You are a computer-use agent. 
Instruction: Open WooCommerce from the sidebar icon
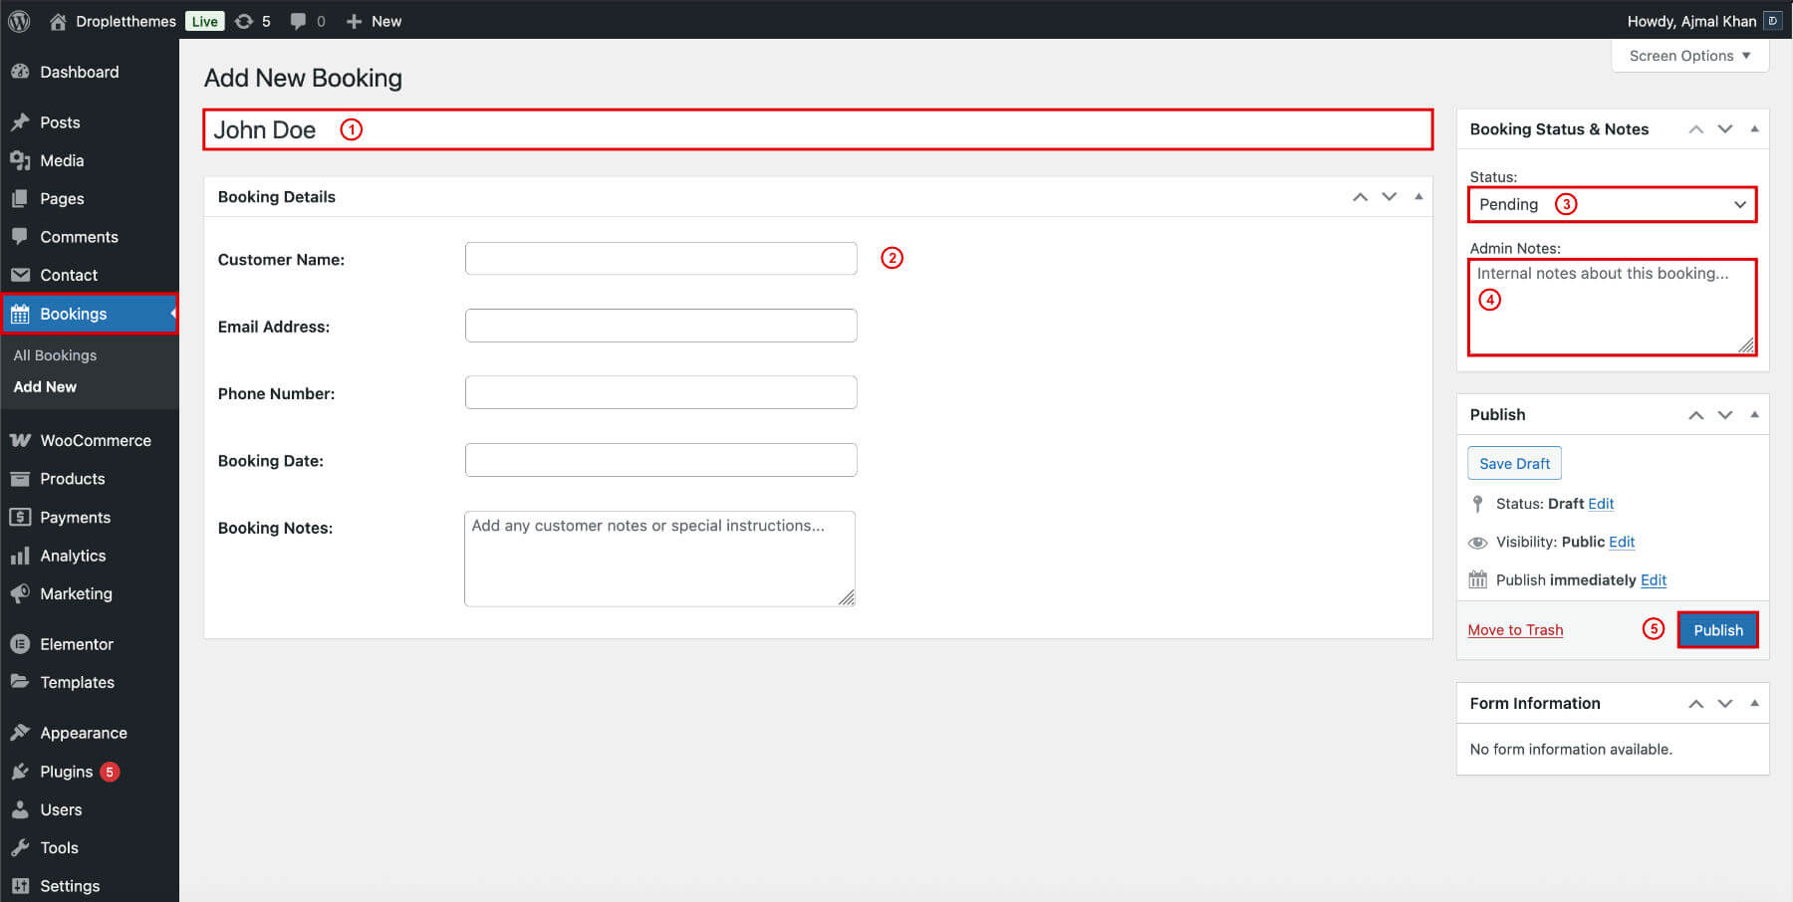pyautogui.click(x=21, y=440)
